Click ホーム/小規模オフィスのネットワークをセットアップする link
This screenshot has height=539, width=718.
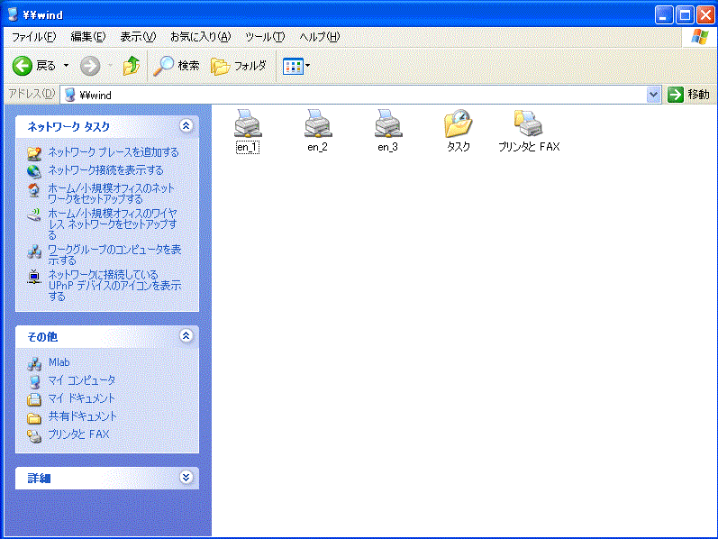point(112,194)
